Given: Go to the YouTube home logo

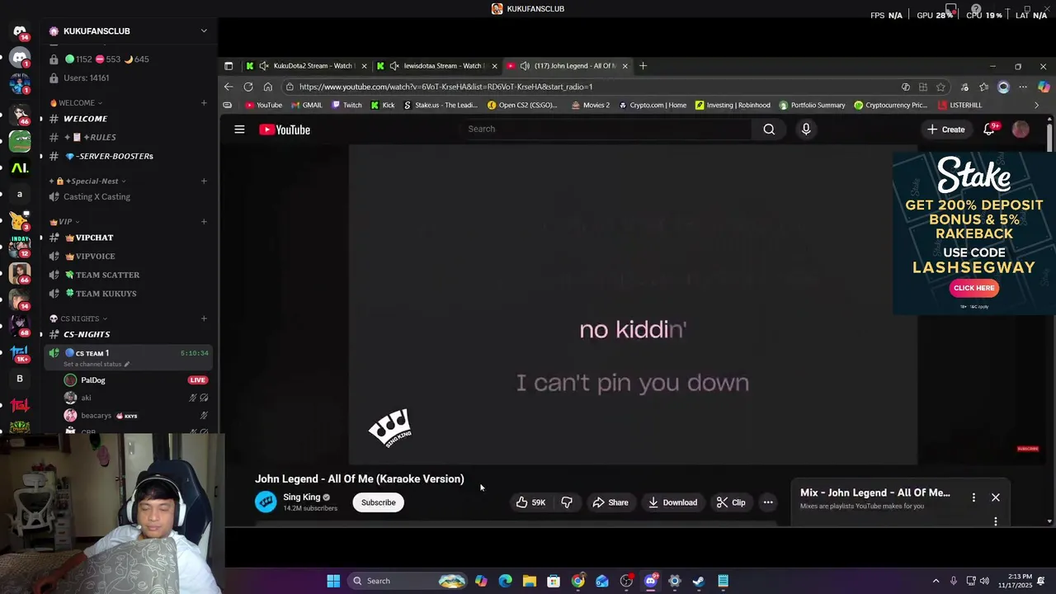Looking at the screenshot, I should point(285,130).
